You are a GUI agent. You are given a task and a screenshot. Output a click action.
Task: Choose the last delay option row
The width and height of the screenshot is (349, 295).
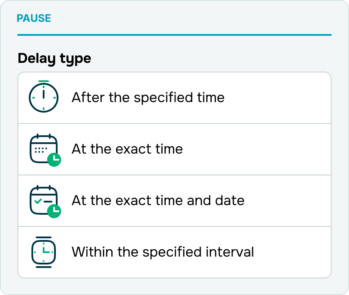(x=174, y=252)
